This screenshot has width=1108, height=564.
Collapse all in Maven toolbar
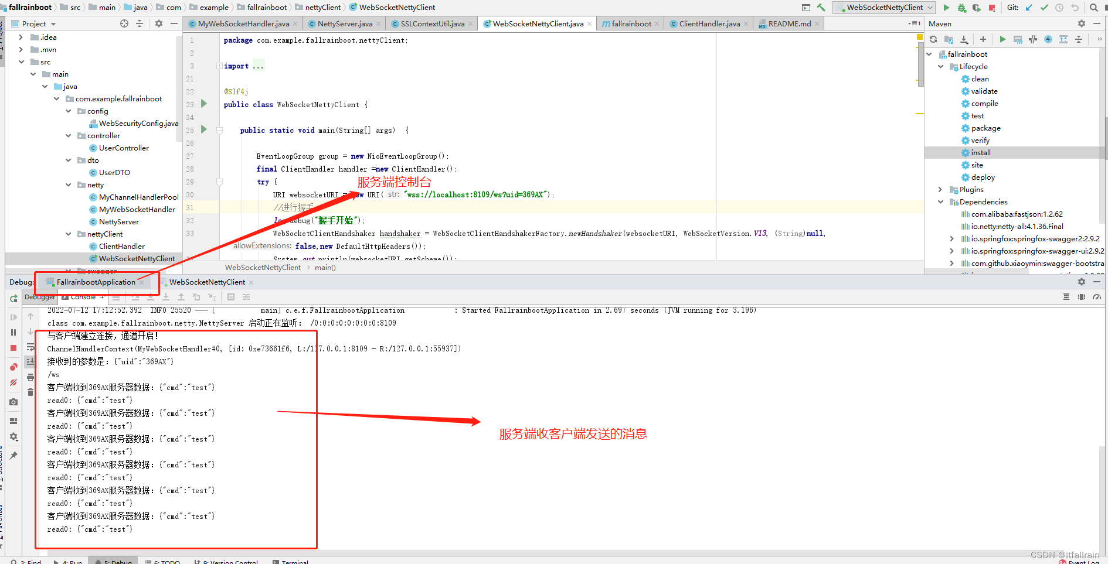[x=1079, y=39]
